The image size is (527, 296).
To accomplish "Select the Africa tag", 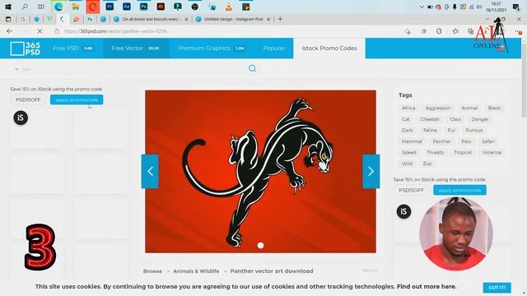I will 408,108.
